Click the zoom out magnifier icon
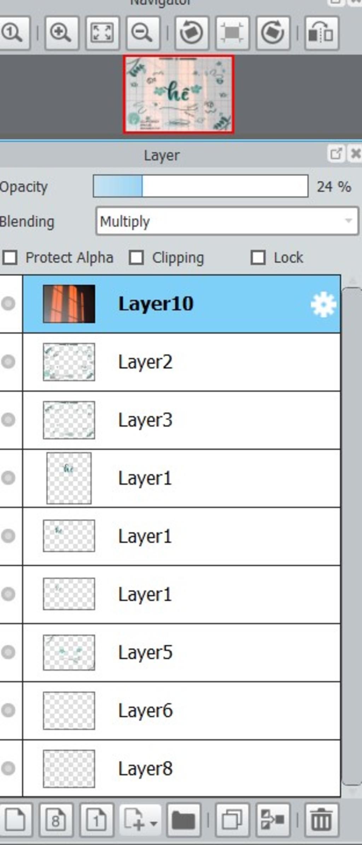Image resolution: width=362 pixels, height=845 pixels. [x=142, y=33]
